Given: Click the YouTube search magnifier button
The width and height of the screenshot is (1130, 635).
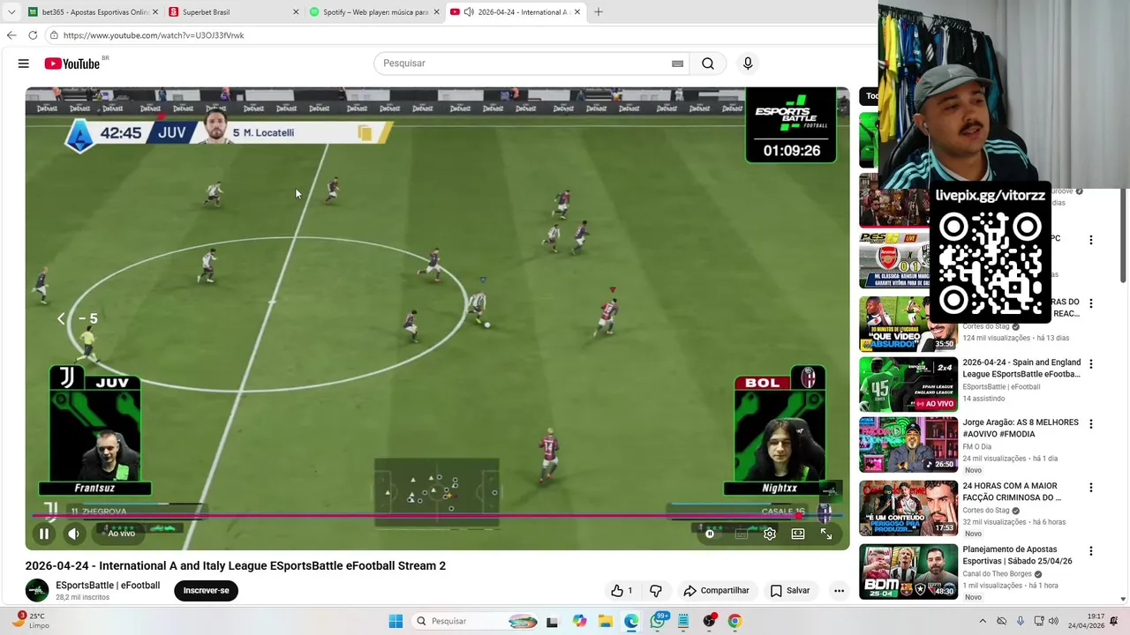Looking at the screenshot, I should coord(708,63).
